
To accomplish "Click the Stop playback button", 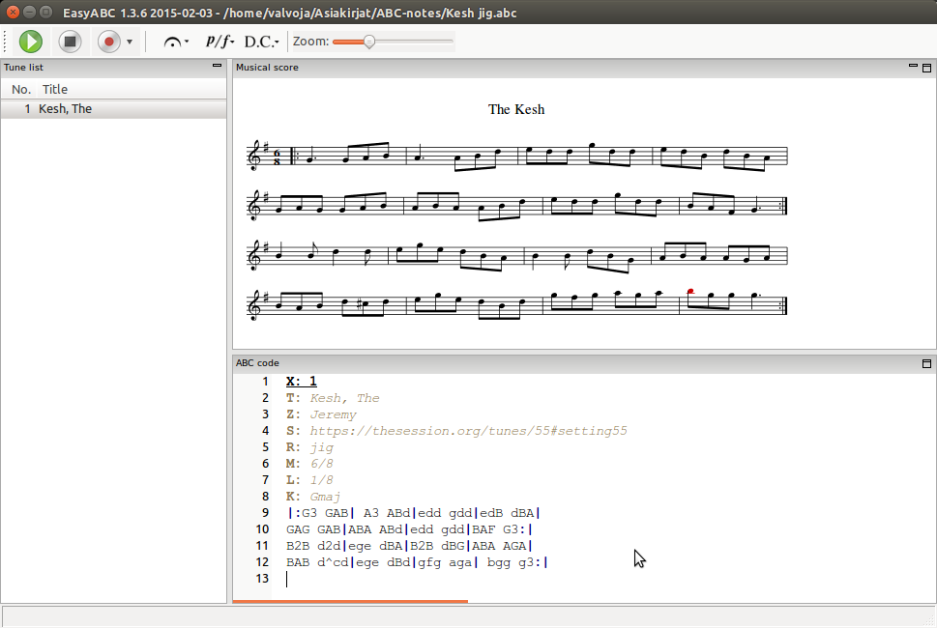I will (70, 42).
